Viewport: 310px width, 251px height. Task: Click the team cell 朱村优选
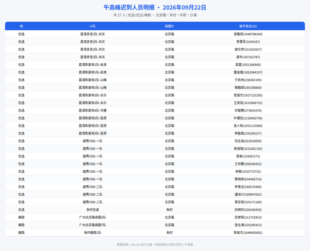(92, 210)
